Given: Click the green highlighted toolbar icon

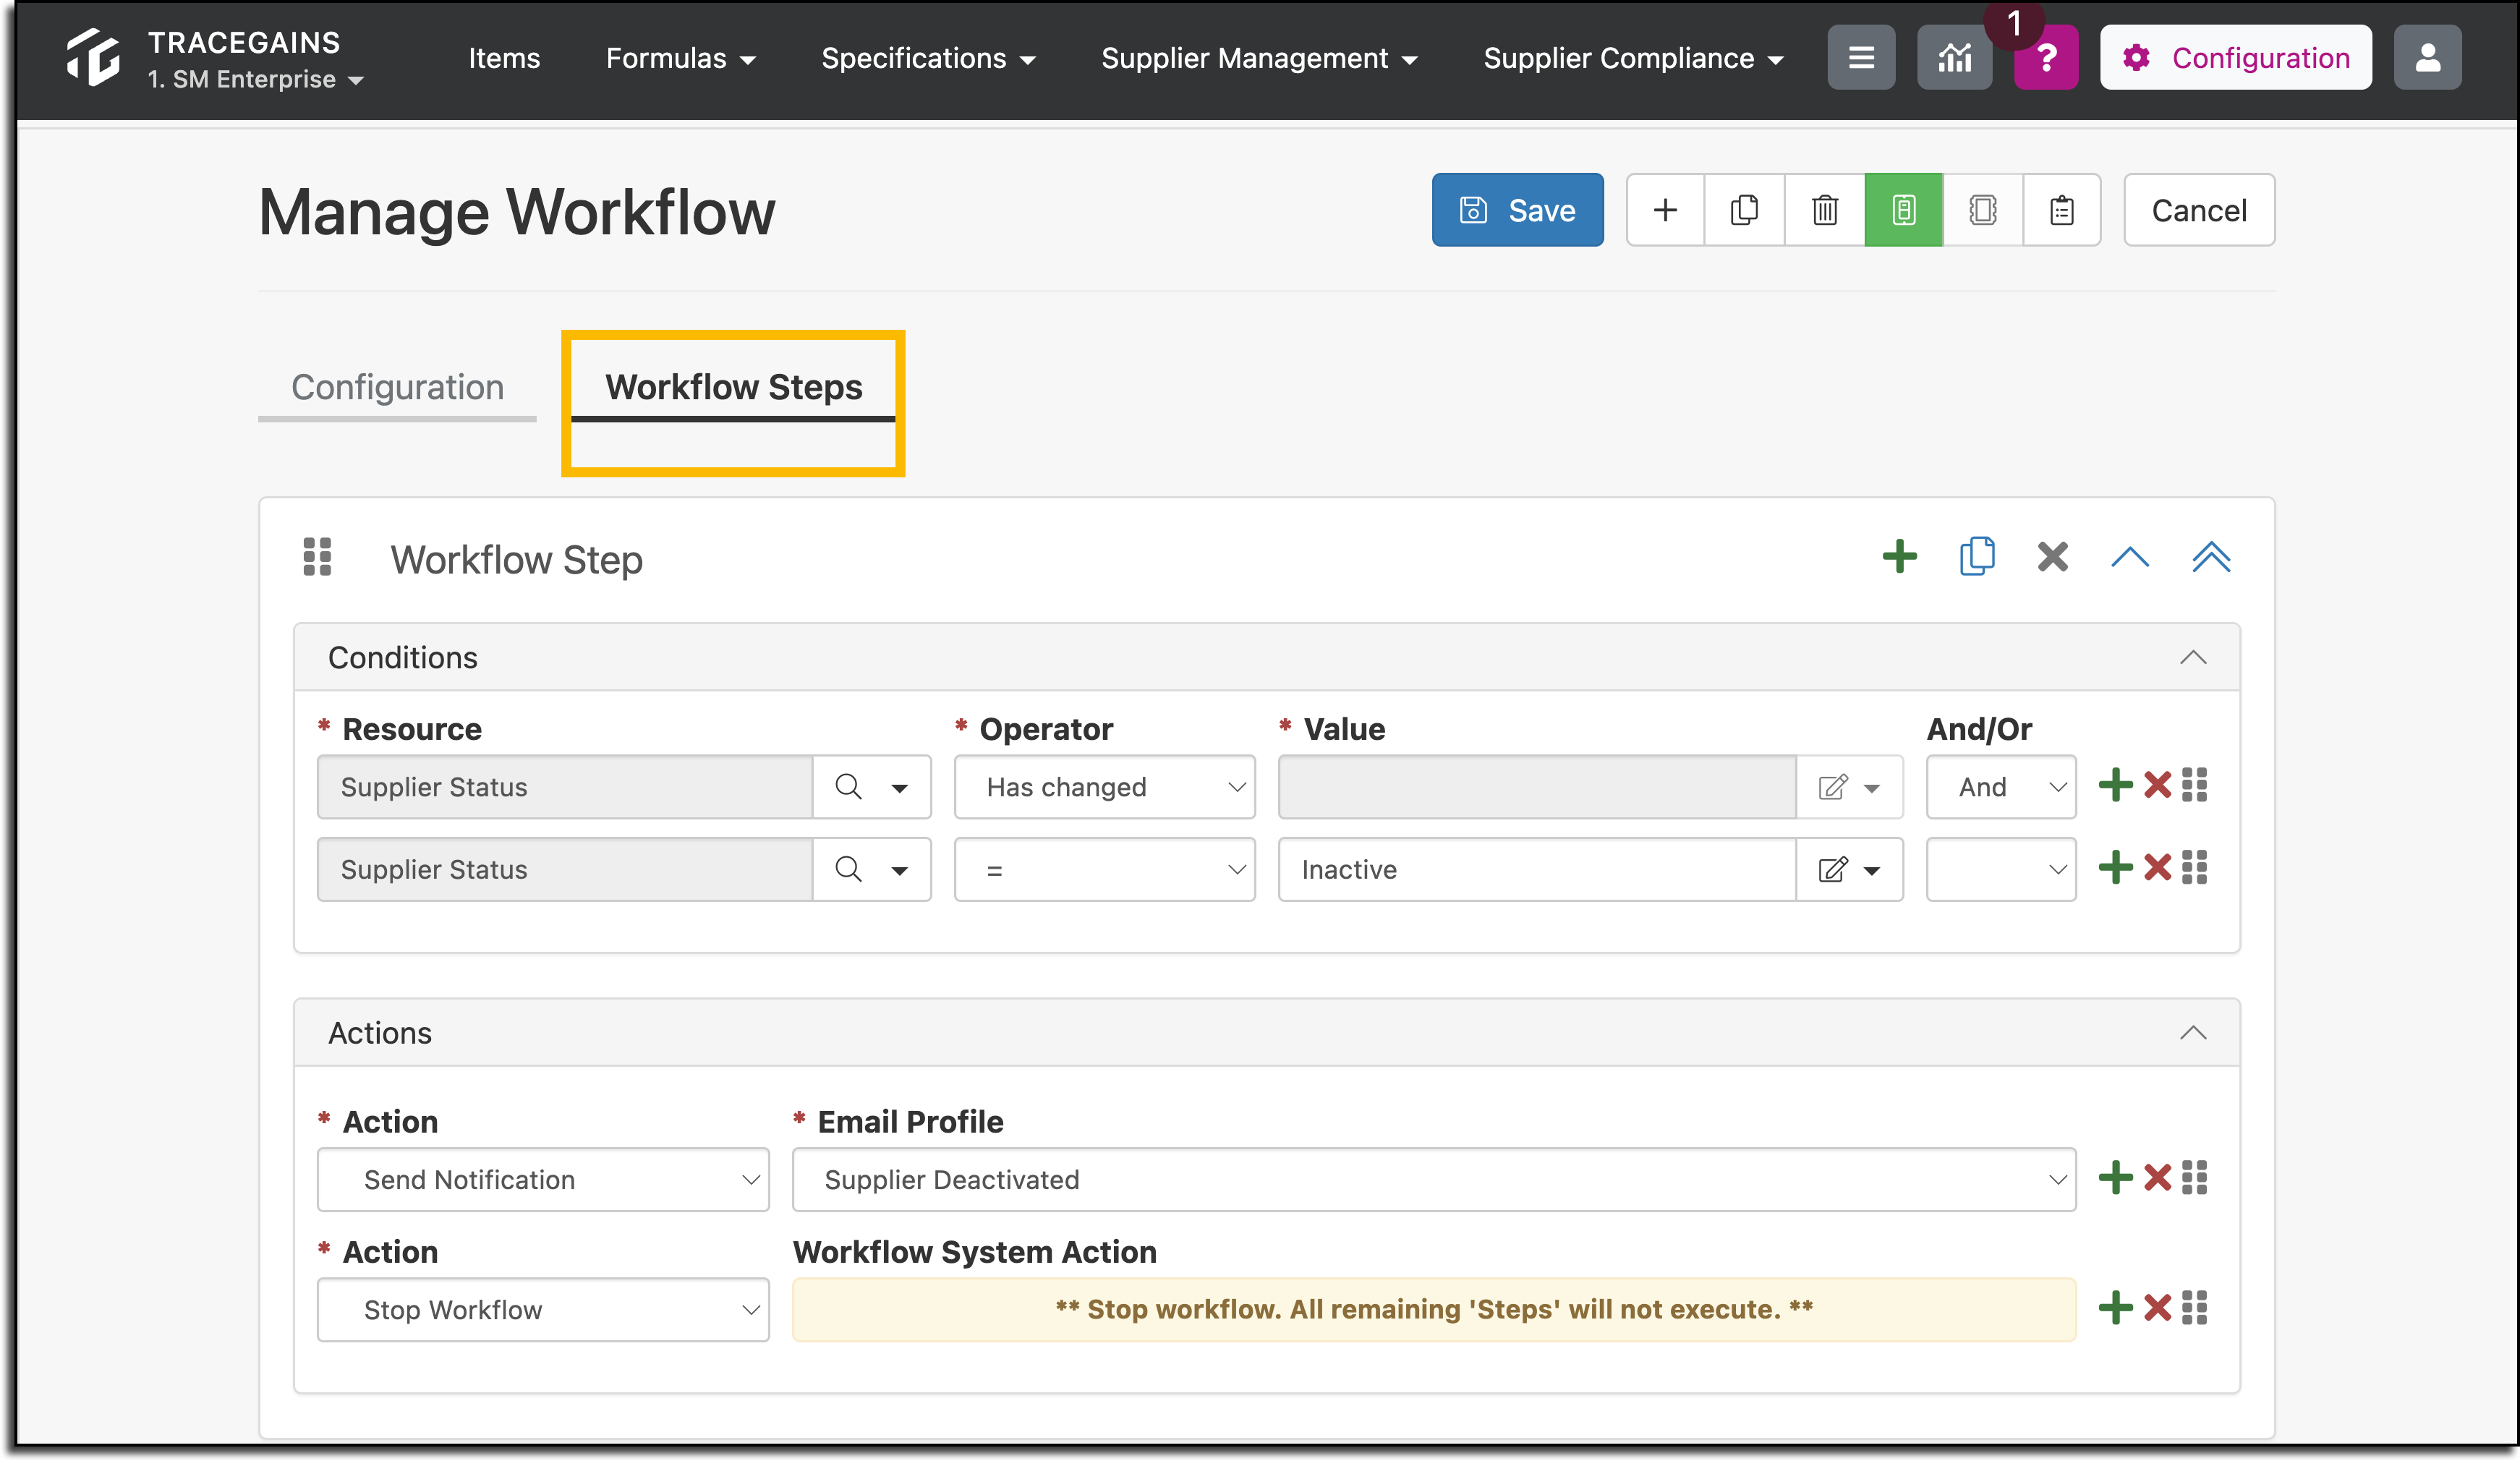Looking at the screenshot, I should [x=1903, y=210].
